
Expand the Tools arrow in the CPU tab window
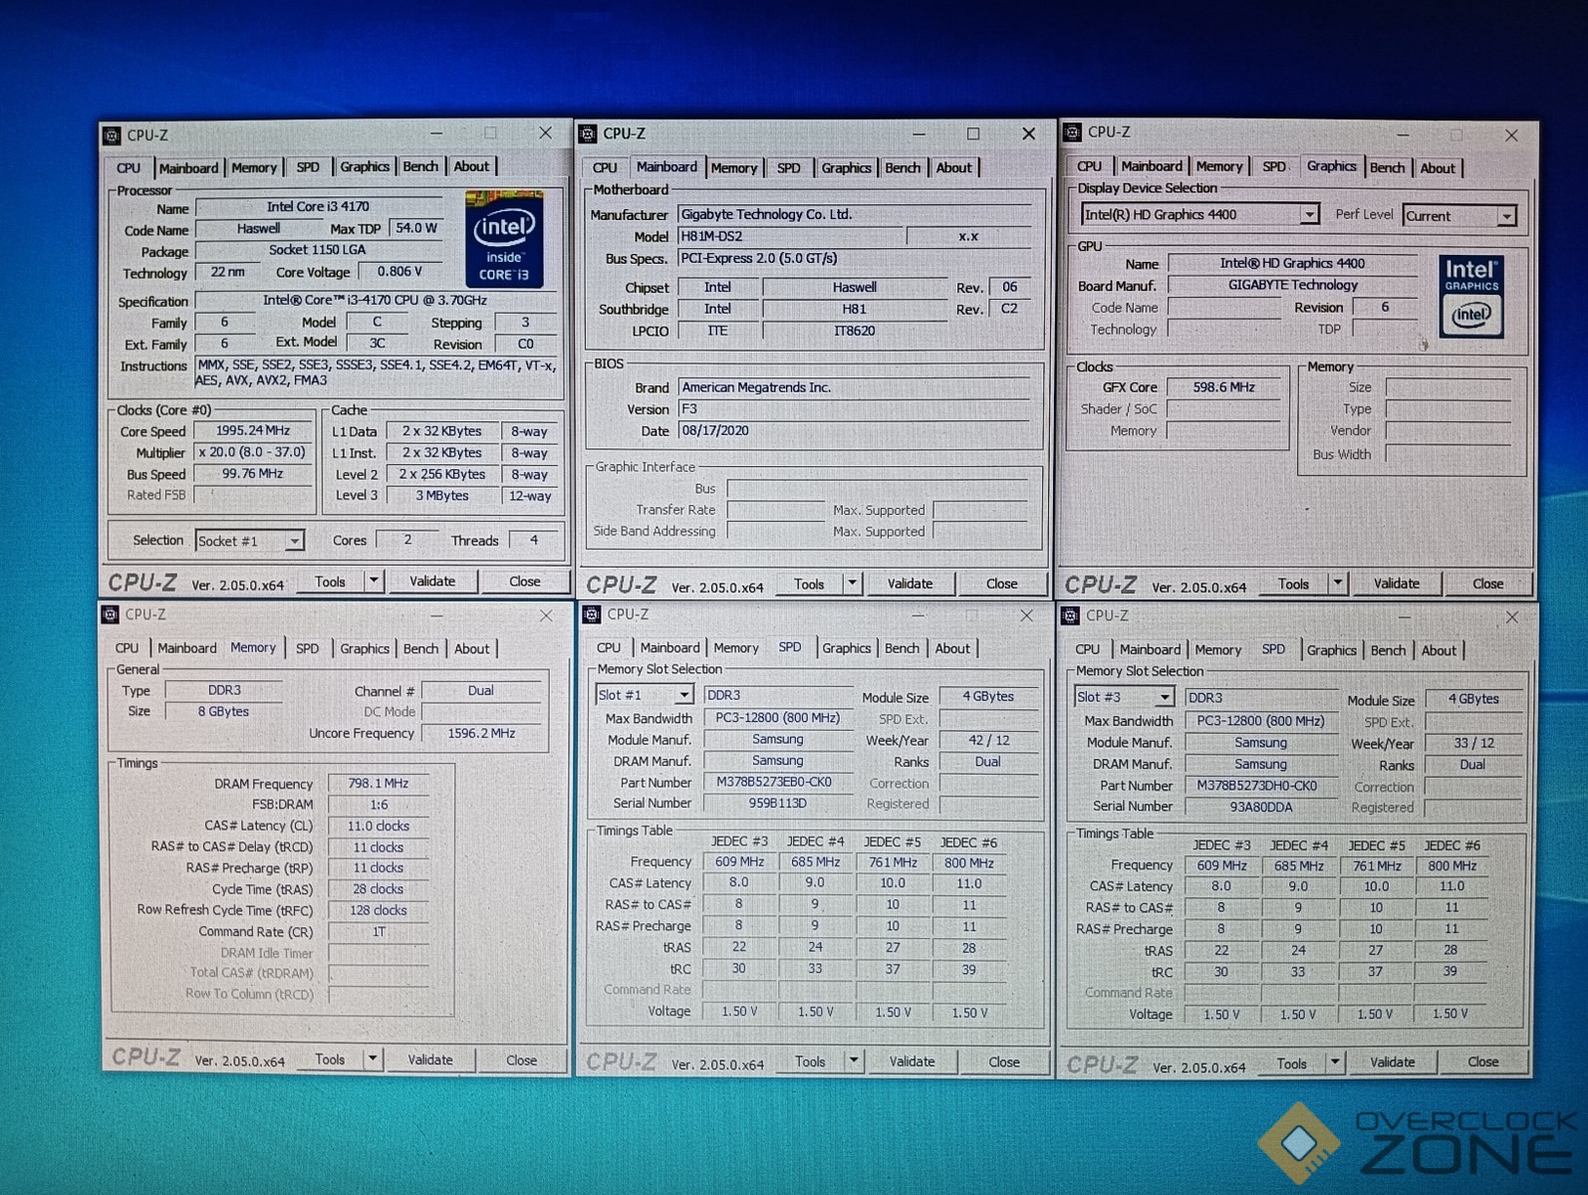374,582
